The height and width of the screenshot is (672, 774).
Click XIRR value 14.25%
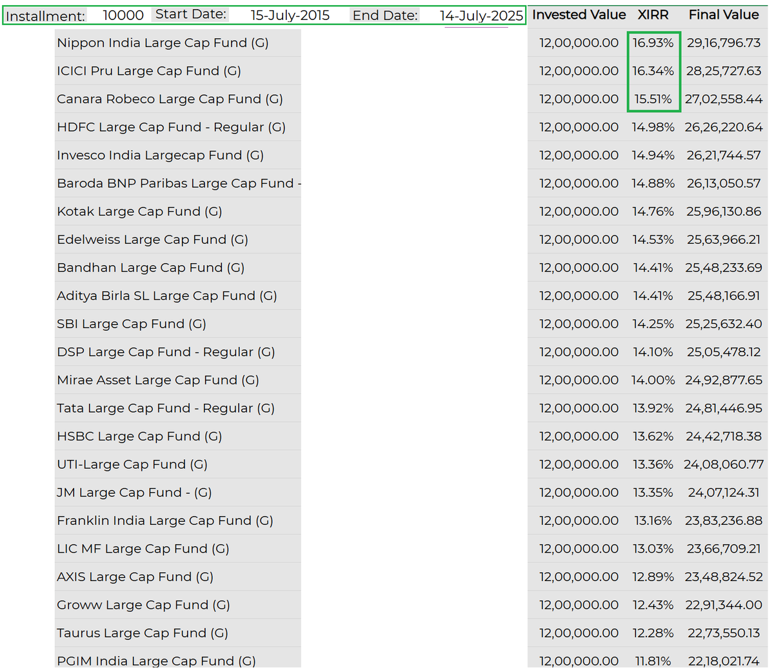point(653,324)
